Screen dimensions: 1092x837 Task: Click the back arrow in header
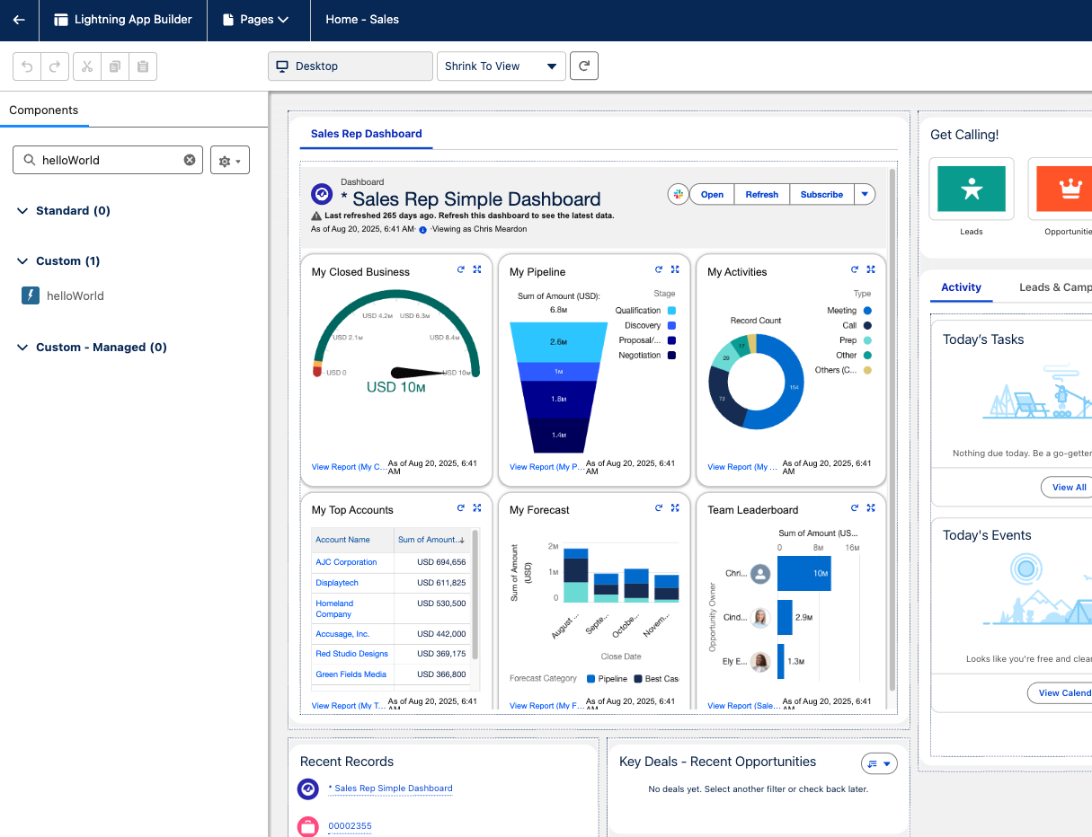[x=19, y=20]
